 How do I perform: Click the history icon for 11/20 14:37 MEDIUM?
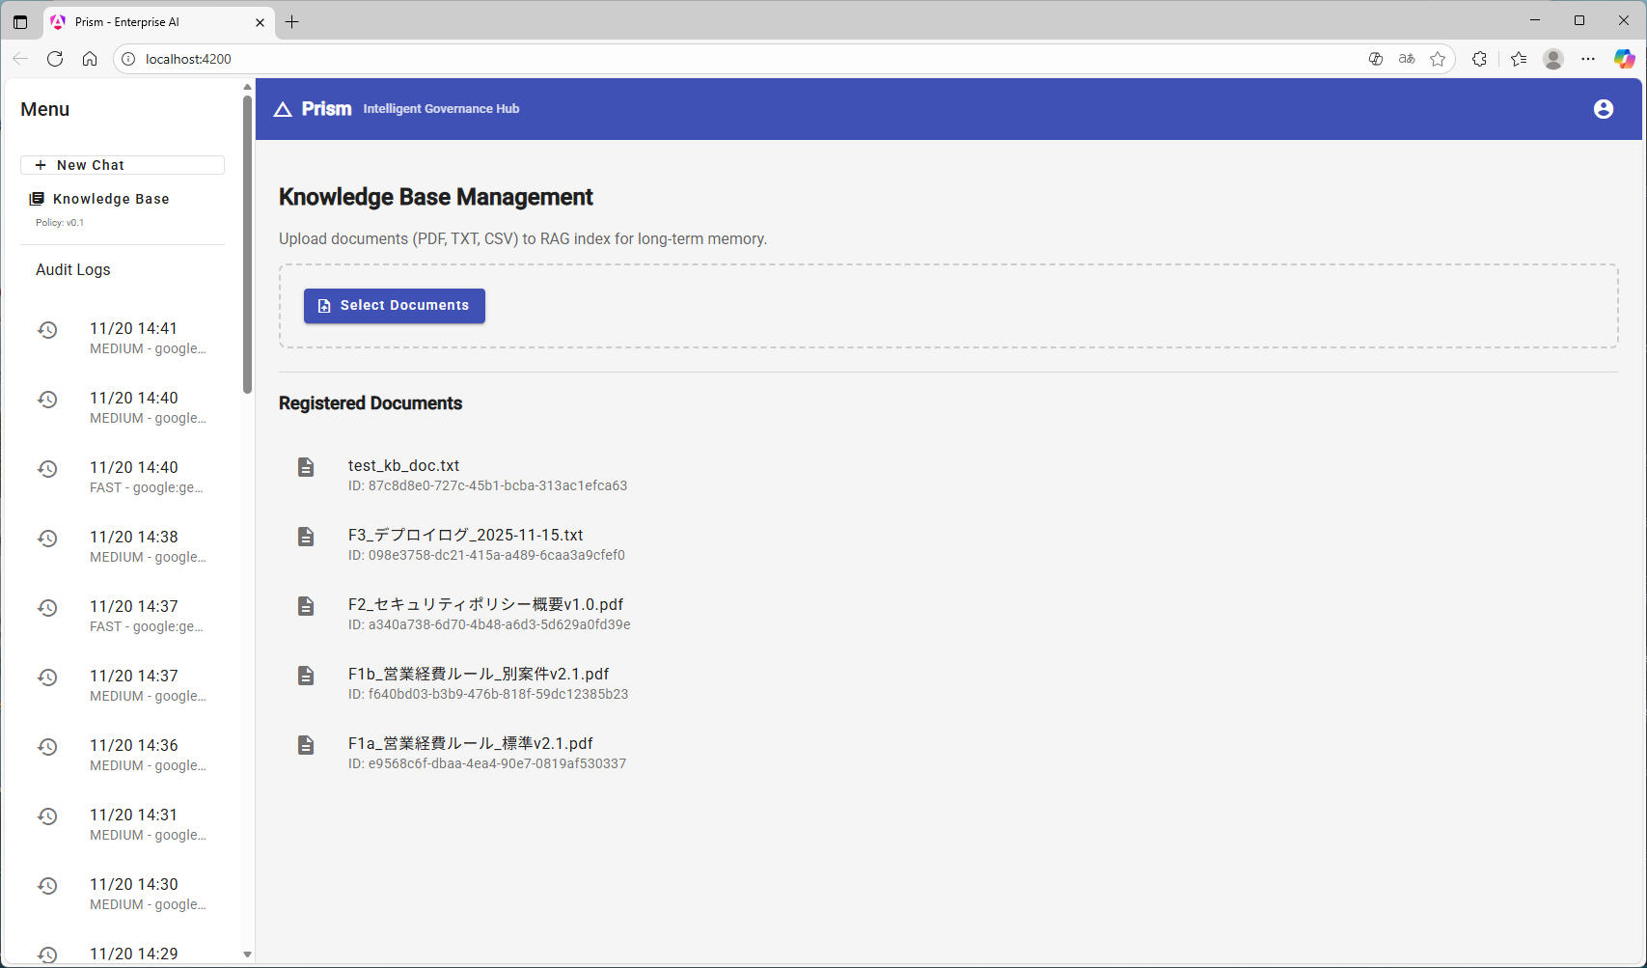coord(47,678)
